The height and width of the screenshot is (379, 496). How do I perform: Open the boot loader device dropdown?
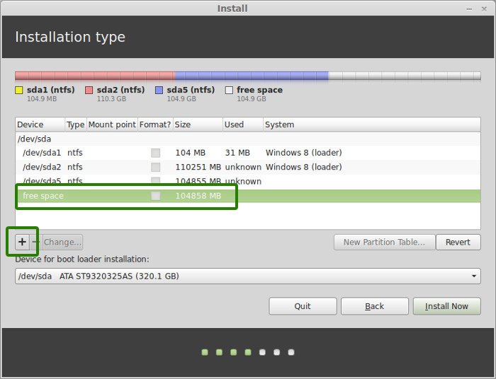tap(247, 276)
